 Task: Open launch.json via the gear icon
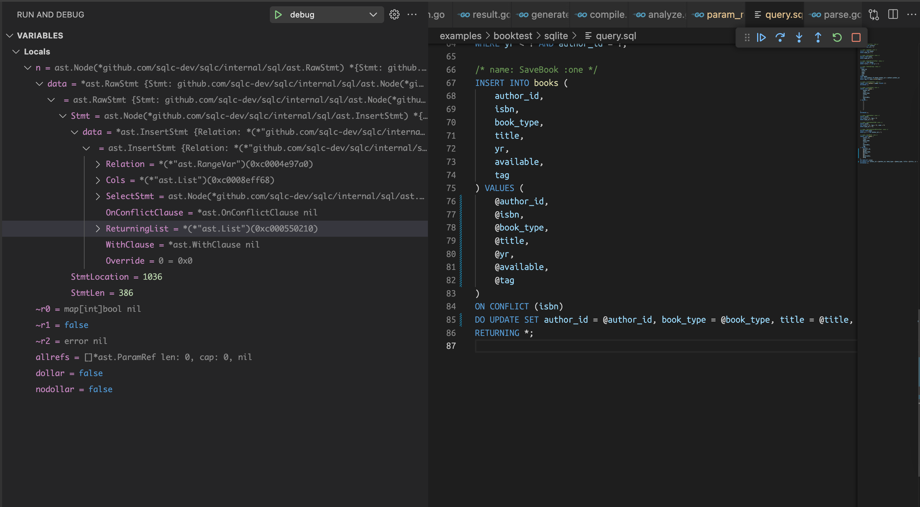coord(394,15)
